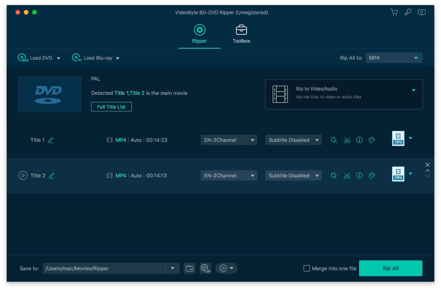The width and height of the screenshot is (441, 290).
Task: Switch to the Toolbox tab
Action: (x=241, y=34)
